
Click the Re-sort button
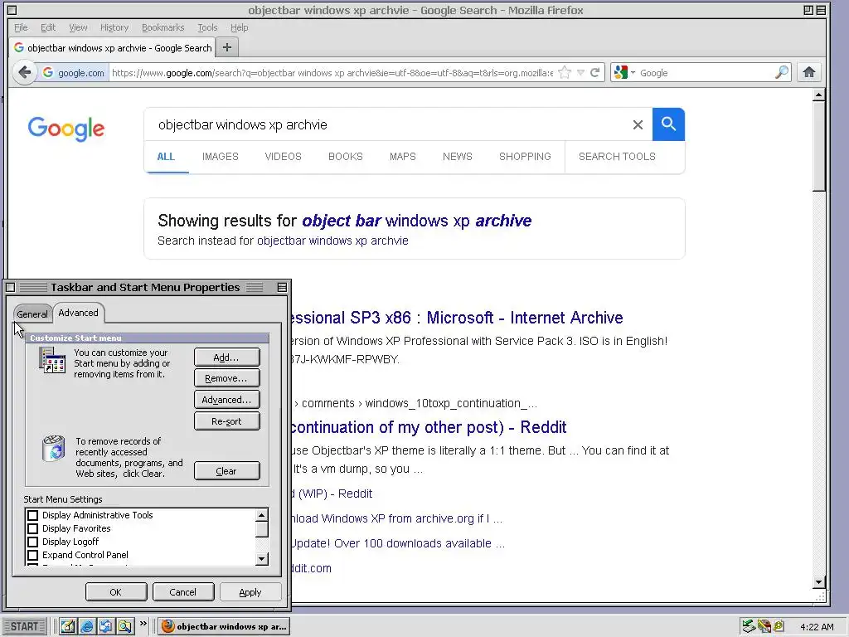(227, 421)
